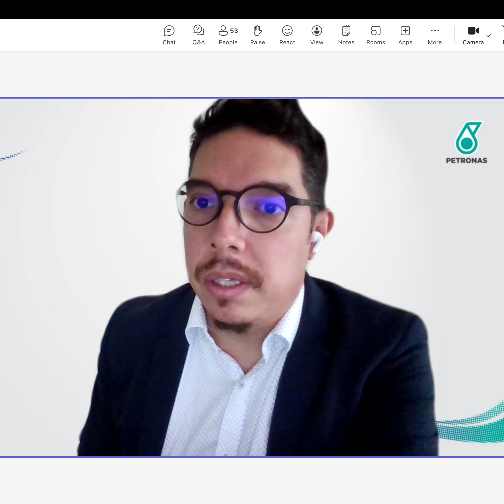This screenshot has width=504, height=504.
Task: Expand layout options via the View label
Action: point(317,42)
